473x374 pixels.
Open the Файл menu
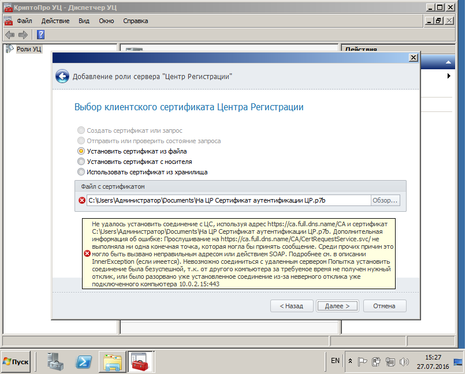[24, 21]
